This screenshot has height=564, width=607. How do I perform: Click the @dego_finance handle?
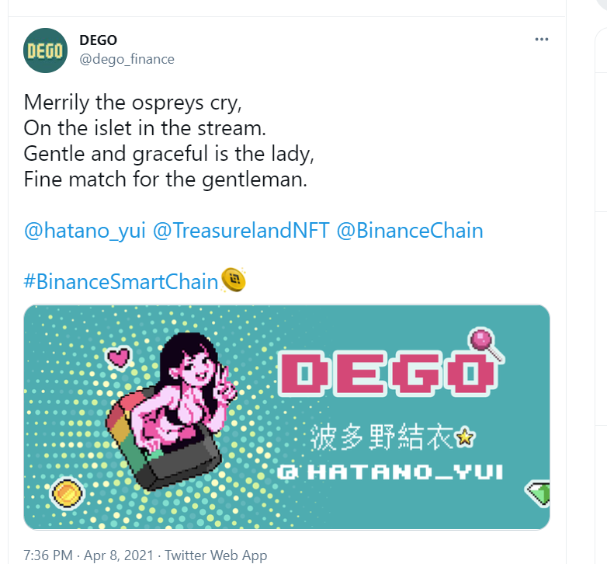point(127,59)
